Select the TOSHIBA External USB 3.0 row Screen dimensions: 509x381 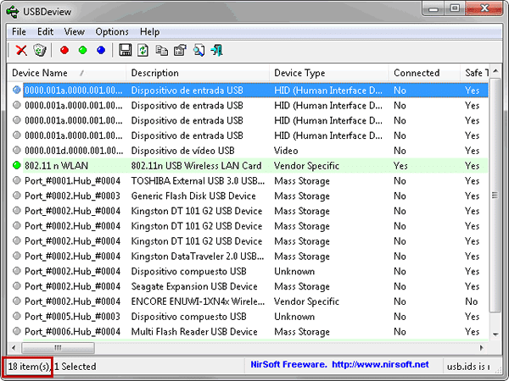[x=248, y=180]
